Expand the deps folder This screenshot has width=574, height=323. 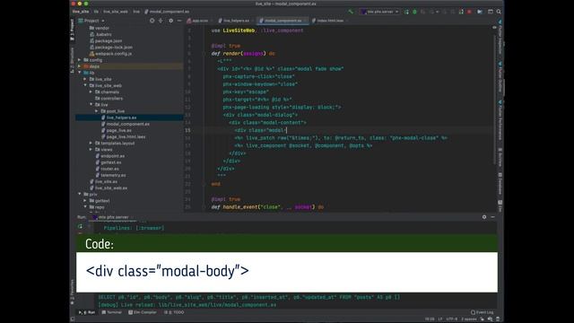point(80,66)
